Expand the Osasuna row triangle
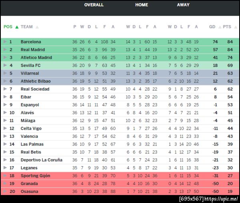The width and height of the screenshot is (240, 203). point(5,191)
